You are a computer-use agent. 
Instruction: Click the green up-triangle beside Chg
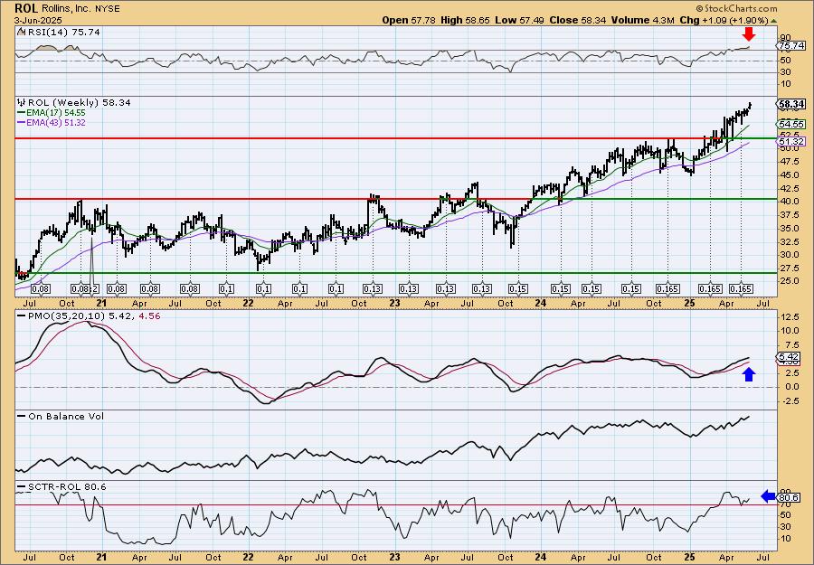[x=773, y=21]
